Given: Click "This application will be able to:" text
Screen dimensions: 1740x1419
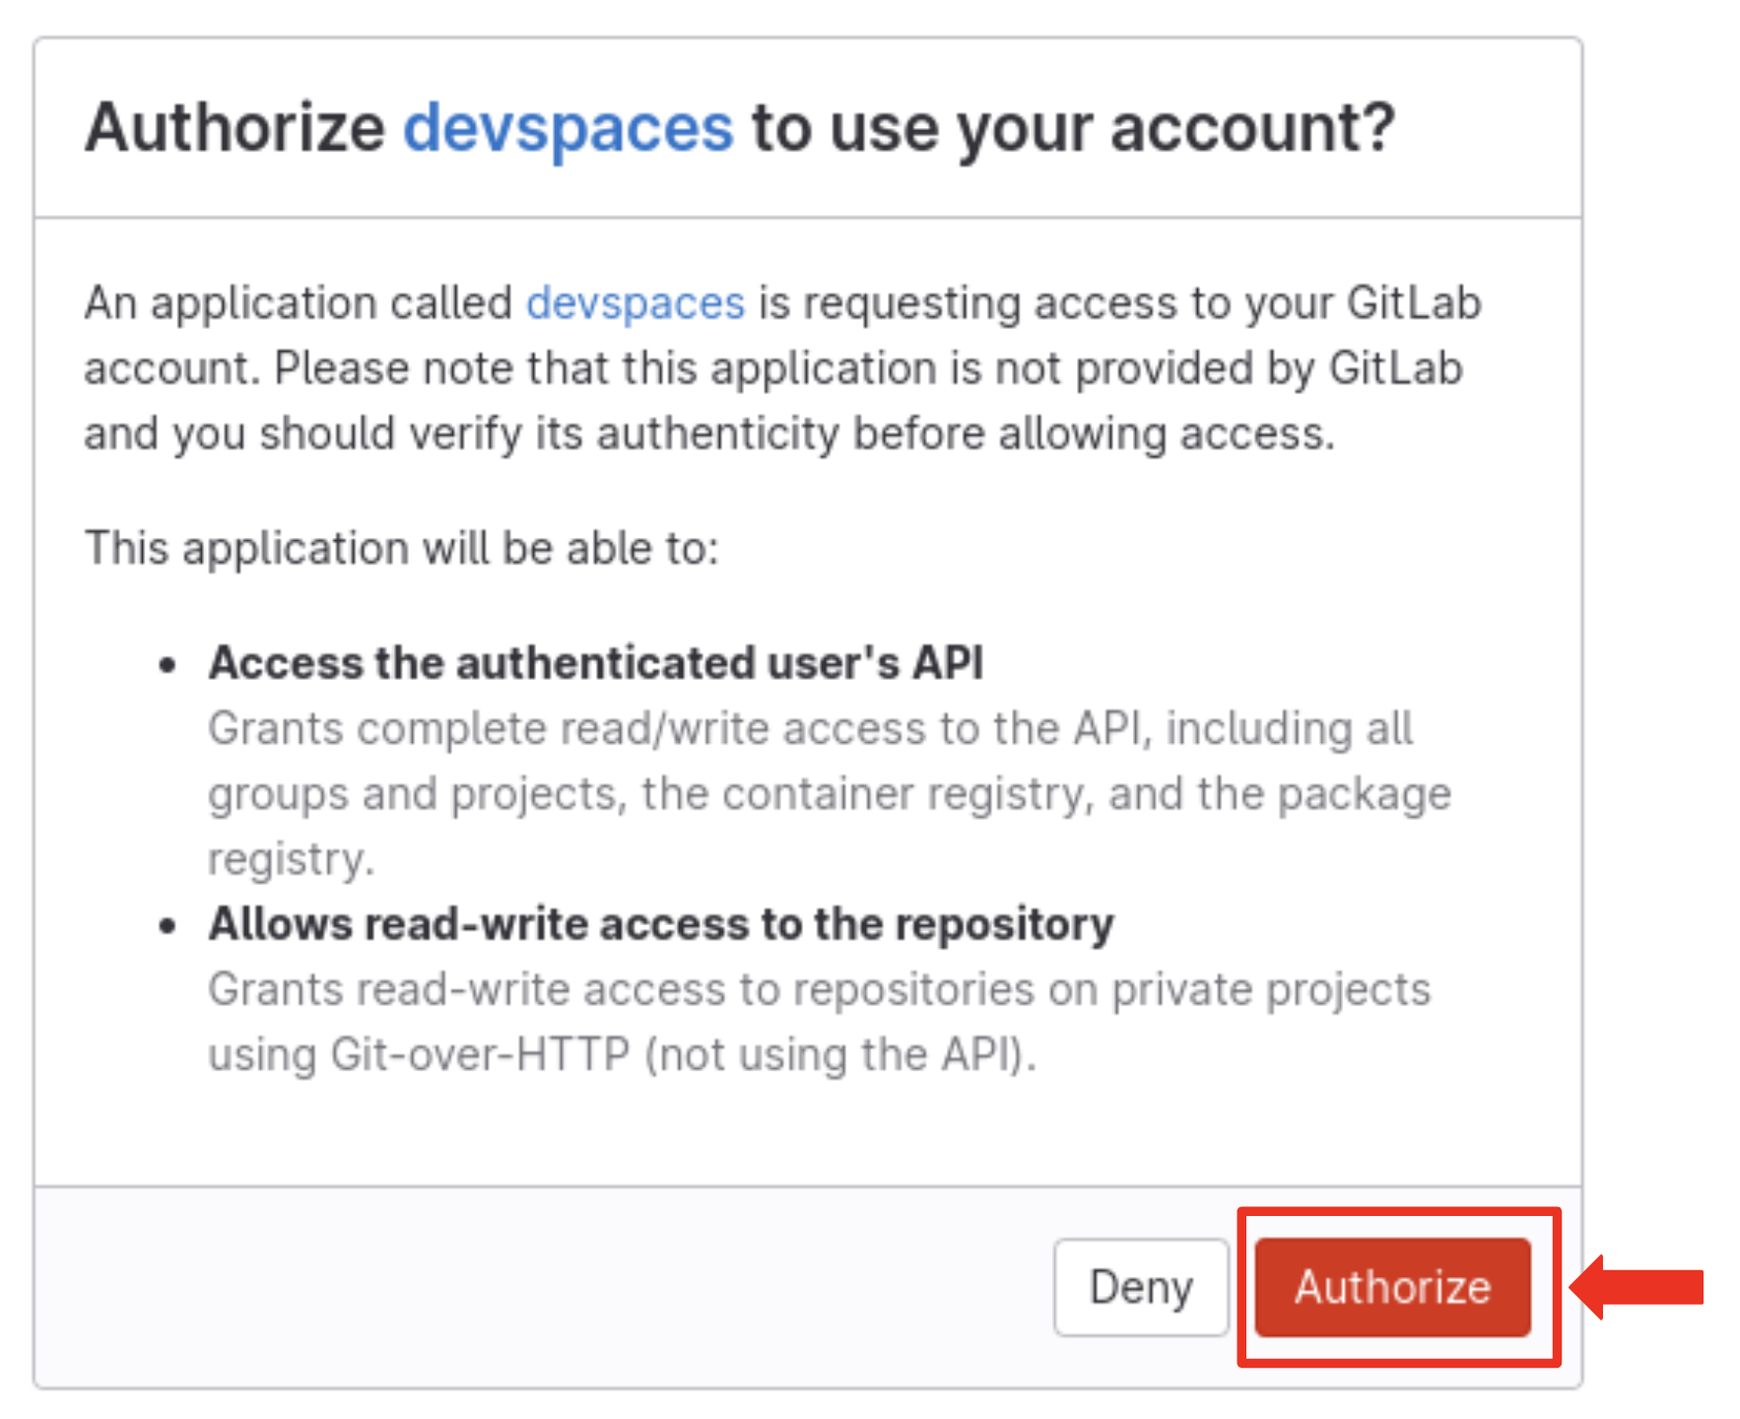Looking at the screenshot, I should 401,548.
